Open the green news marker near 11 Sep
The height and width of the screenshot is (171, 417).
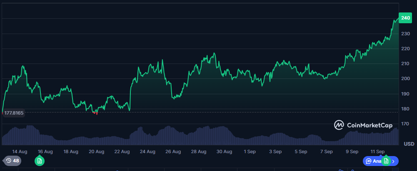[386, 161]
